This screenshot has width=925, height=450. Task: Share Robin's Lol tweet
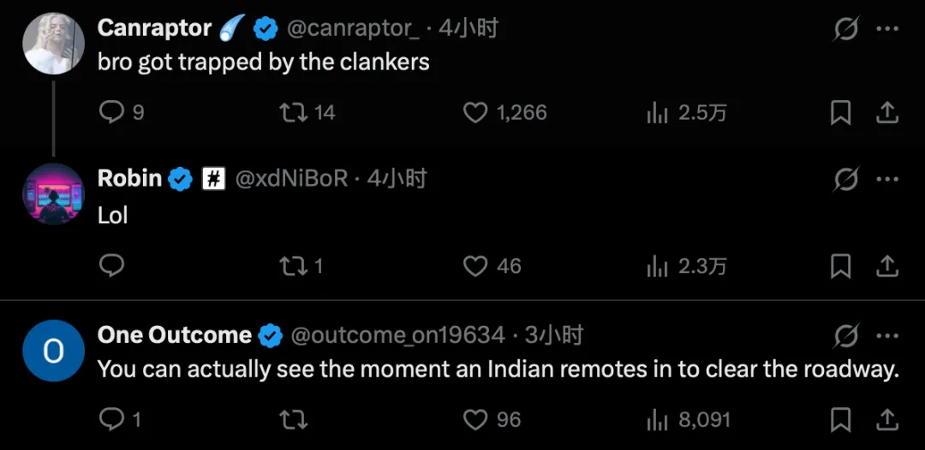[x=888, y=266]
